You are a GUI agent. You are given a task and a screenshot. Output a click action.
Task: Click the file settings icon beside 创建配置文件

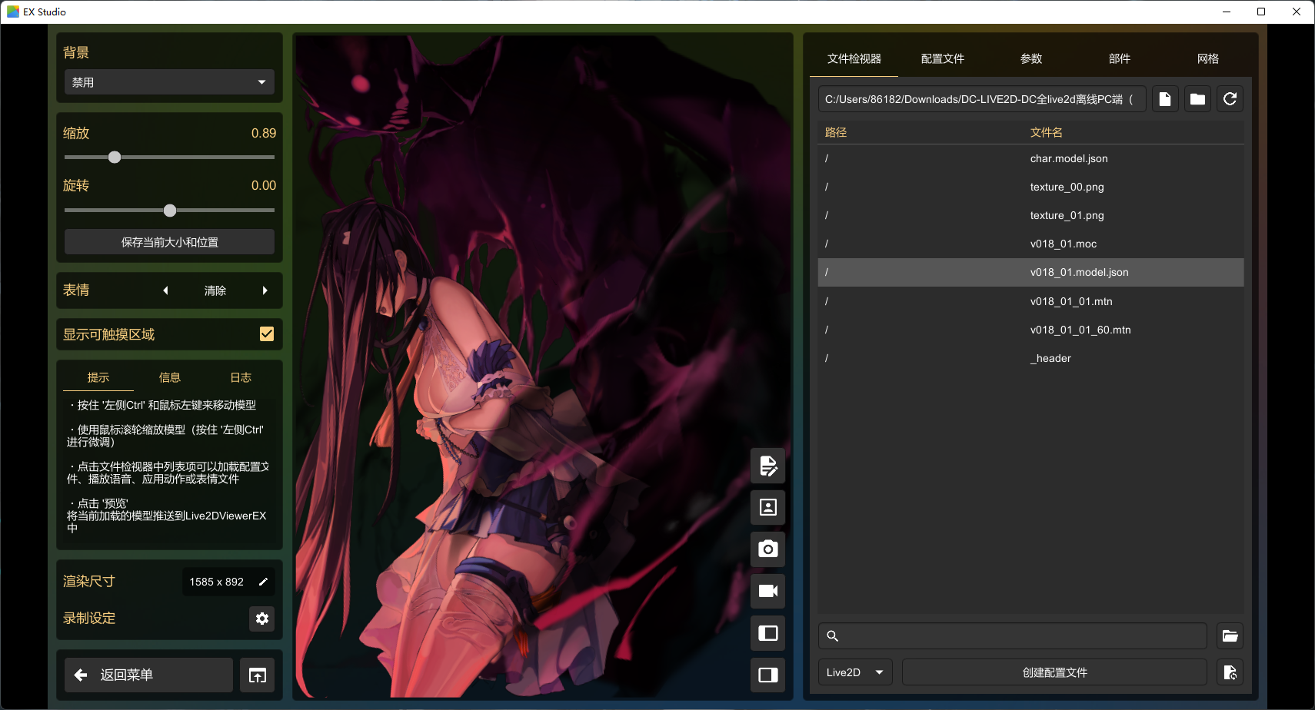(1230, 672)
